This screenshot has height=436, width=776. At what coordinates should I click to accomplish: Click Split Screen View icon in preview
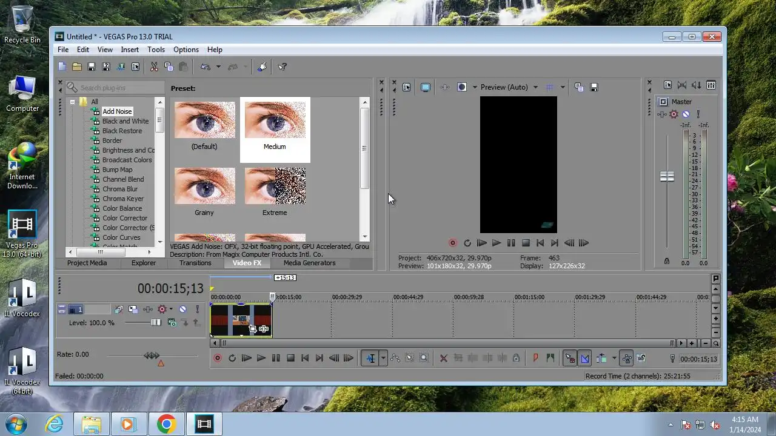[462, 87]
